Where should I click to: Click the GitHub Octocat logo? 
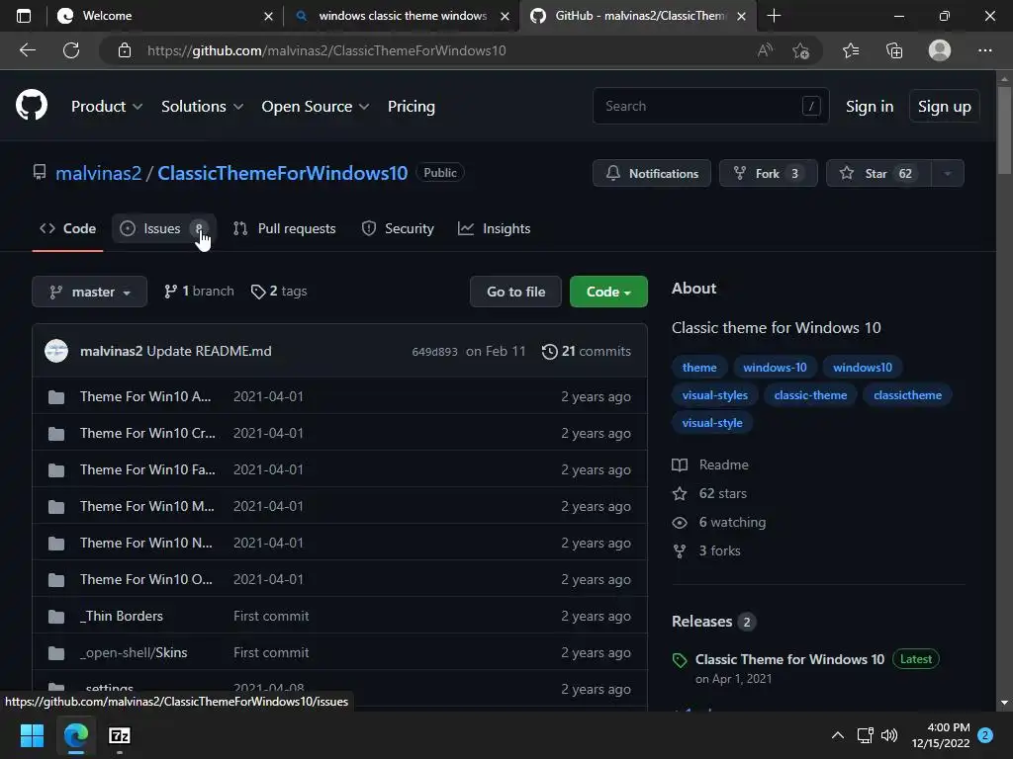tap(32, 105)
